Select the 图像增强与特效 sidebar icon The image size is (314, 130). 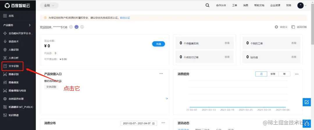pyautogui.click(x=5, y=91)
